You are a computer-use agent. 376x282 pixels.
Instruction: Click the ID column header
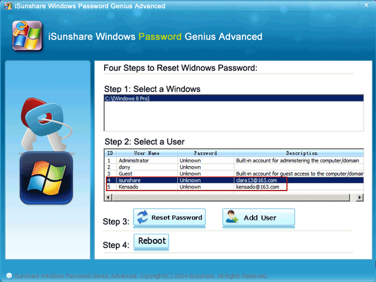click(x=110, y=153)
